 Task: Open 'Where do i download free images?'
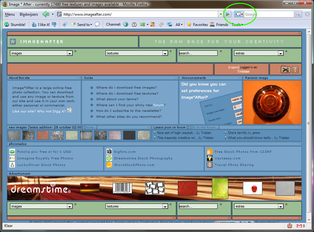click(126, 88)
